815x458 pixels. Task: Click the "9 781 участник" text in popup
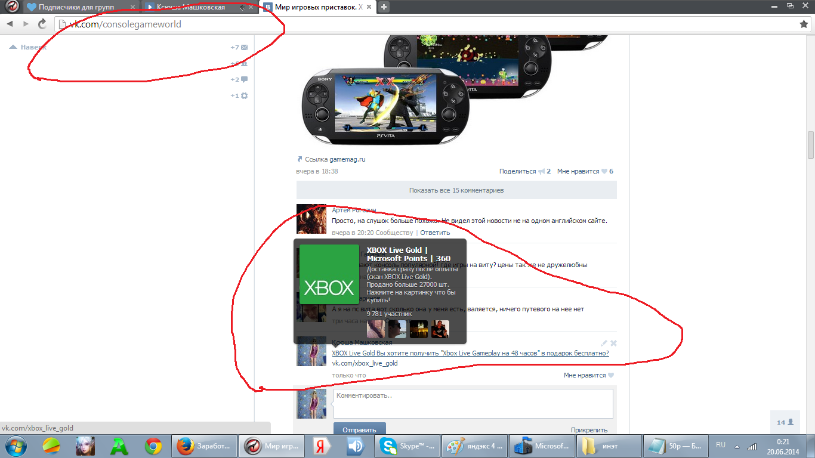coord(389,314)
